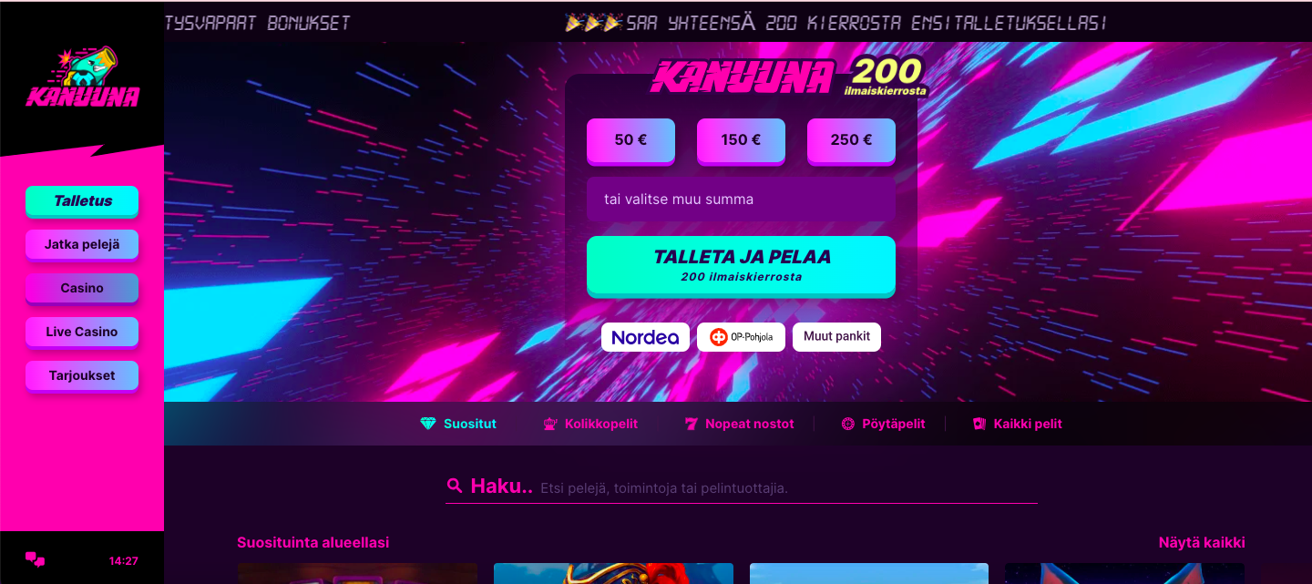Open Tarjoukset in sidebar menu

pos(82,375)
